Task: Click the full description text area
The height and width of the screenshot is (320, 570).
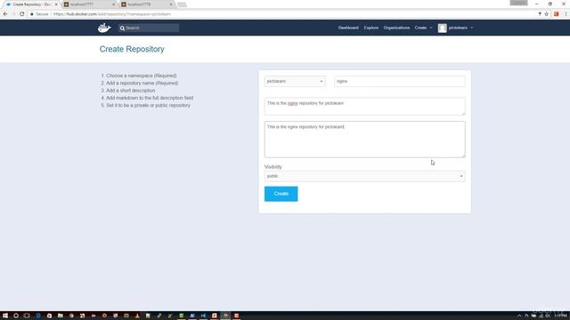Action: pyautogui.click(x=364, y=140)
